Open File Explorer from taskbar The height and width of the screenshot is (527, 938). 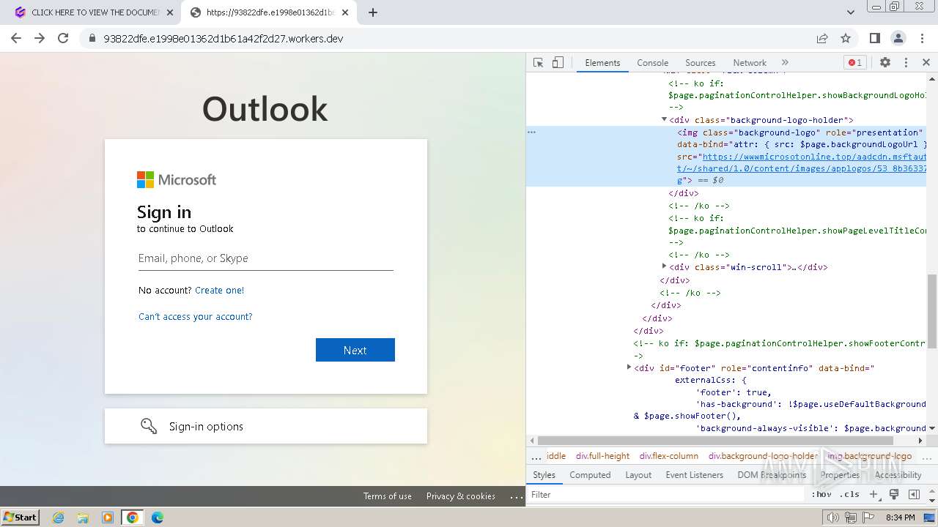(x=83, y=517)
